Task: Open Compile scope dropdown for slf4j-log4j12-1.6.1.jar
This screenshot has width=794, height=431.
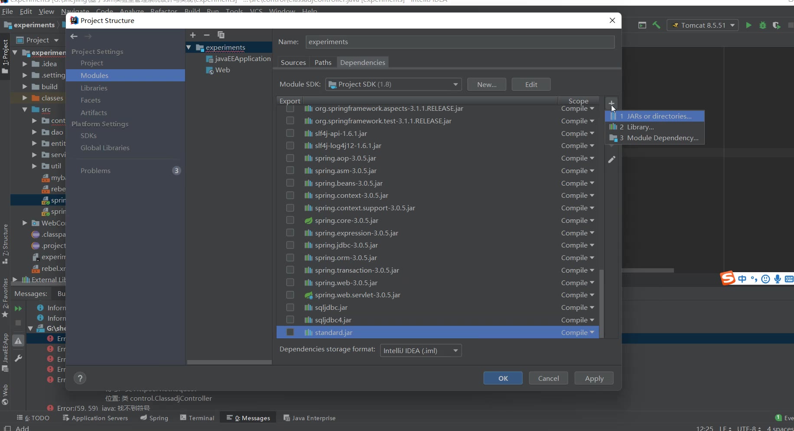Action: pyautogui.click(x=578, y=145)
